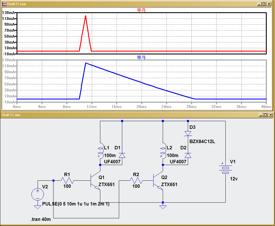This screenshot has width=275, height=226.
Task: Click the 100m value of L1
Action: pyautogui.click(x=110, y=156)
